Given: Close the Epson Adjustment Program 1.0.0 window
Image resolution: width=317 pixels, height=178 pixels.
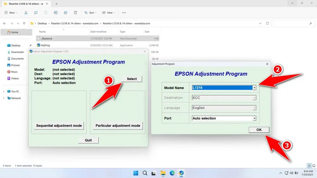Looking at the screenshot, I should tap(145, 52).
